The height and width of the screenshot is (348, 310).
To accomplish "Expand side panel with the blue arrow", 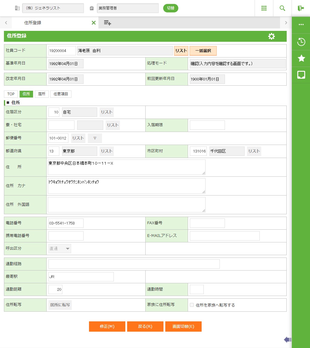I will click(287, 340).
